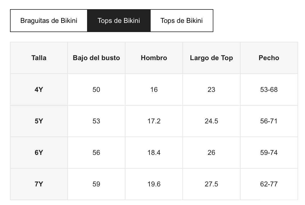
Task: Select the 19.6 Hombro cell
Action: 154,184
